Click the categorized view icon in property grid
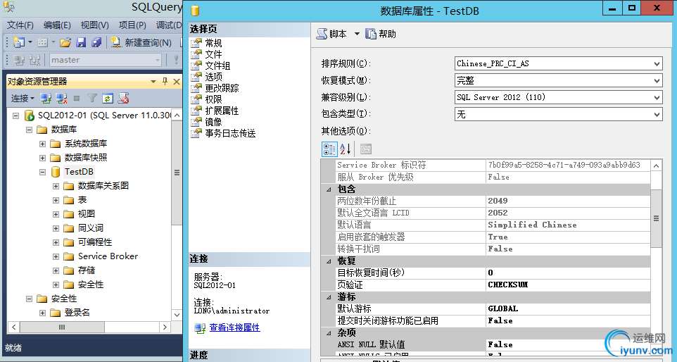The height and width of the screenshot is (362, 677). (x=329, y=149)
